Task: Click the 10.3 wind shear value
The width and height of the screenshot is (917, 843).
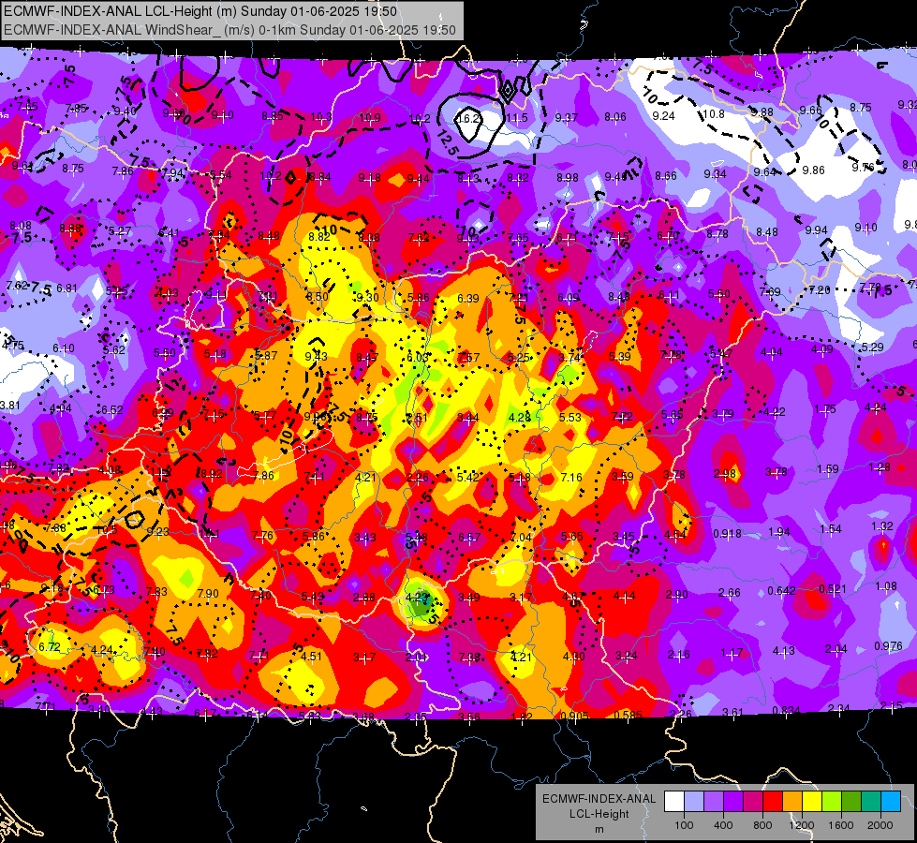Action: tap(320, 118)
